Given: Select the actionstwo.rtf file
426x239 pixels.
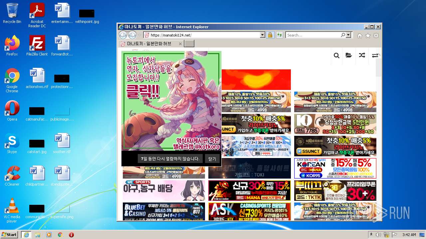Looking at the screenshot, I should pyautogui.click(x=37, y=79).
